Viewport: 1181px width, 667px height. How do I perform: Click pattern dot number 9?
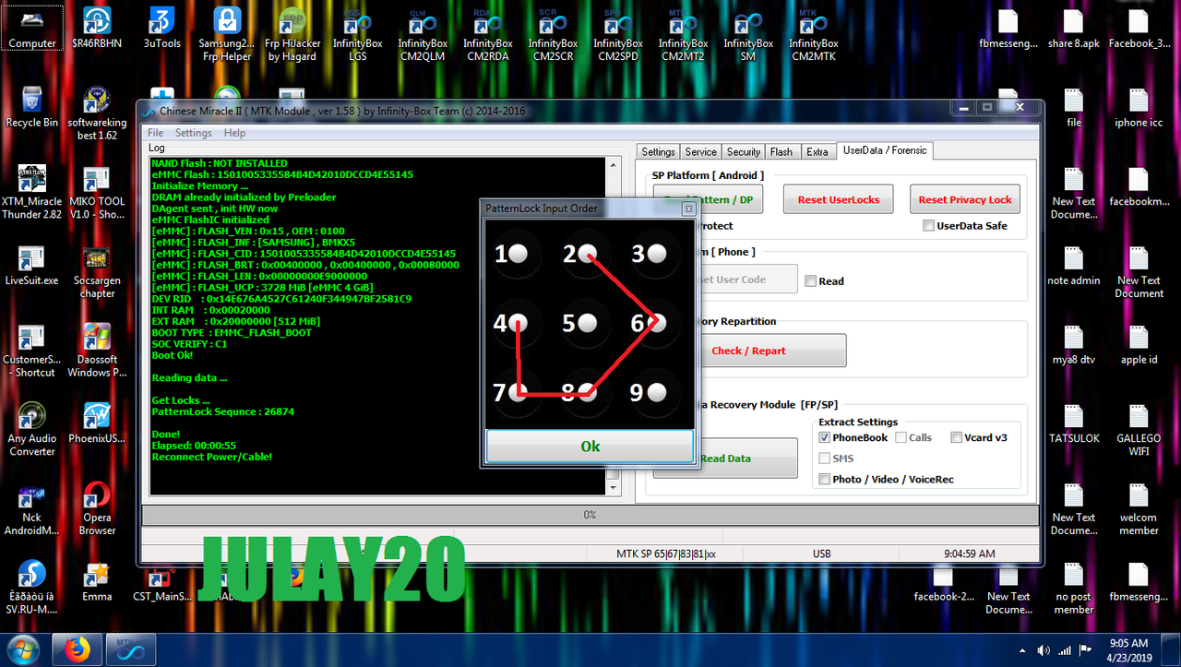[x=656, y=392]
